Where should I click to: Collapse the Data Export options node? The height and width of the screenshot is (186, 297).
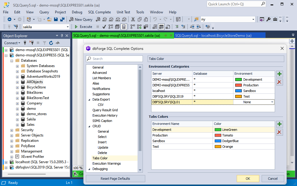pyautogui.click(x=89, y=100)
